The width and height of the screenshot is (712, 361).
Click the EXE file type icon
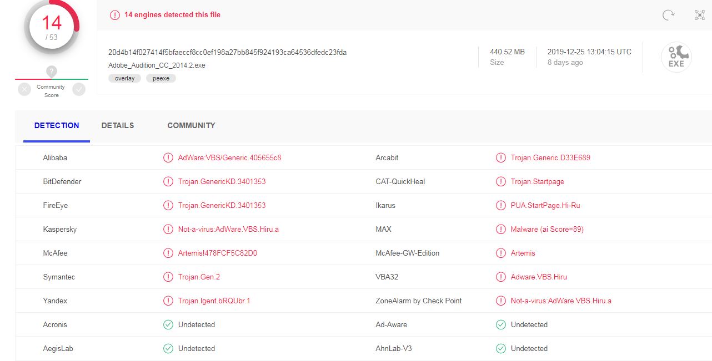click(676, 57)
